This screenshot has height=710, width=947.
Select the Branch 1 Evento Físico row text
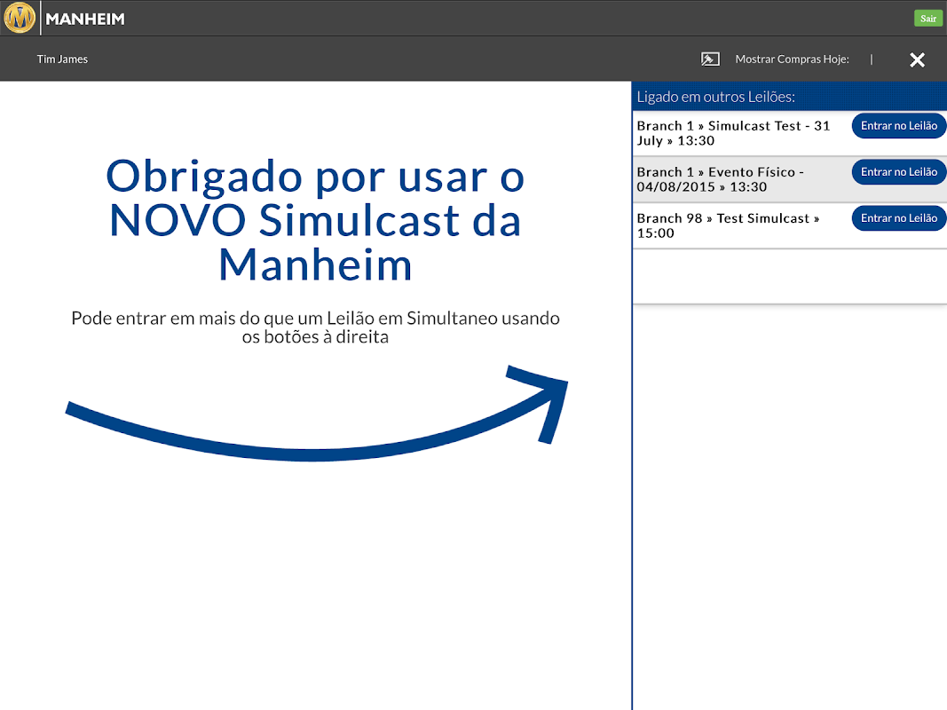tap(720, 179)
